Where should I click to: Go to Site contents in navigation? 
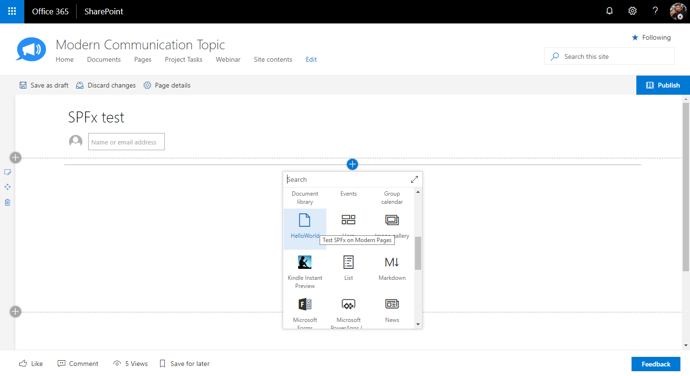[273, 59]
